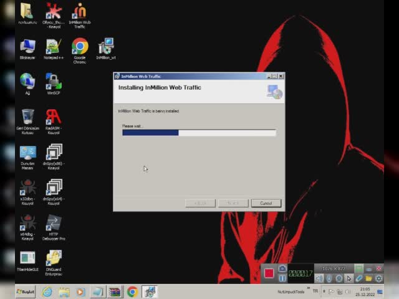Open the Ollydbg desktop shortcut
The height and width of the screenshot is (299, 399).
(x=54, y=15)
